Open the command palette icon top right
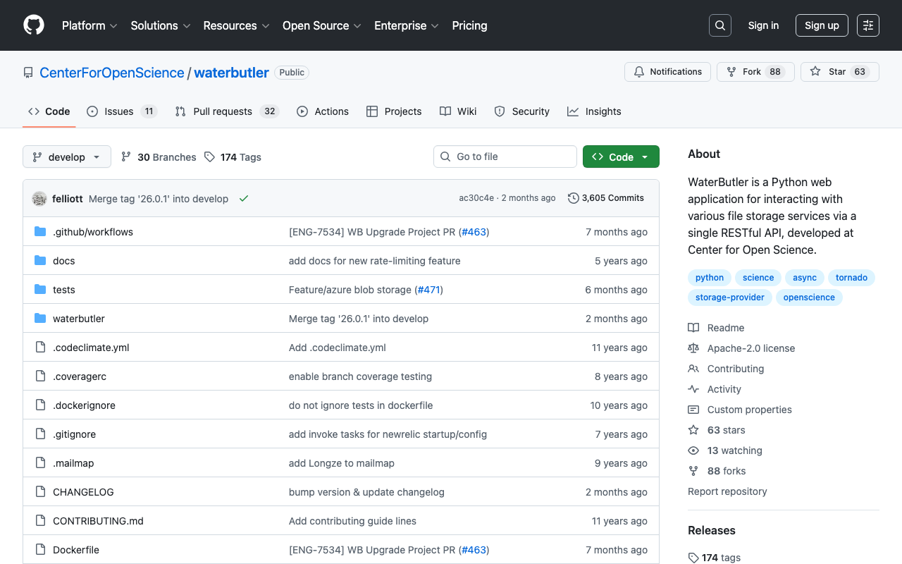This screenshot has height=564, width=902. click(867, 25)
